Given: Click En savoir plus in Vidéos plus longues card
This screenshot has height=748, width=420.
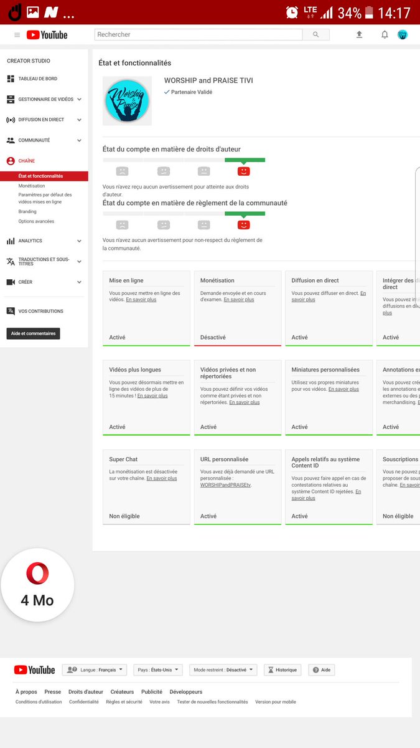Looking at the screenshot, I should pos(152,396).
